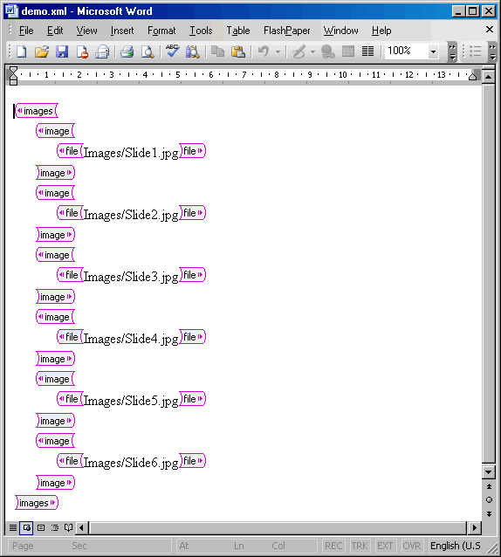Open the dropdown arrow beside the pen icon
This screenshot has height=557, width=501.
pos(312,52)
